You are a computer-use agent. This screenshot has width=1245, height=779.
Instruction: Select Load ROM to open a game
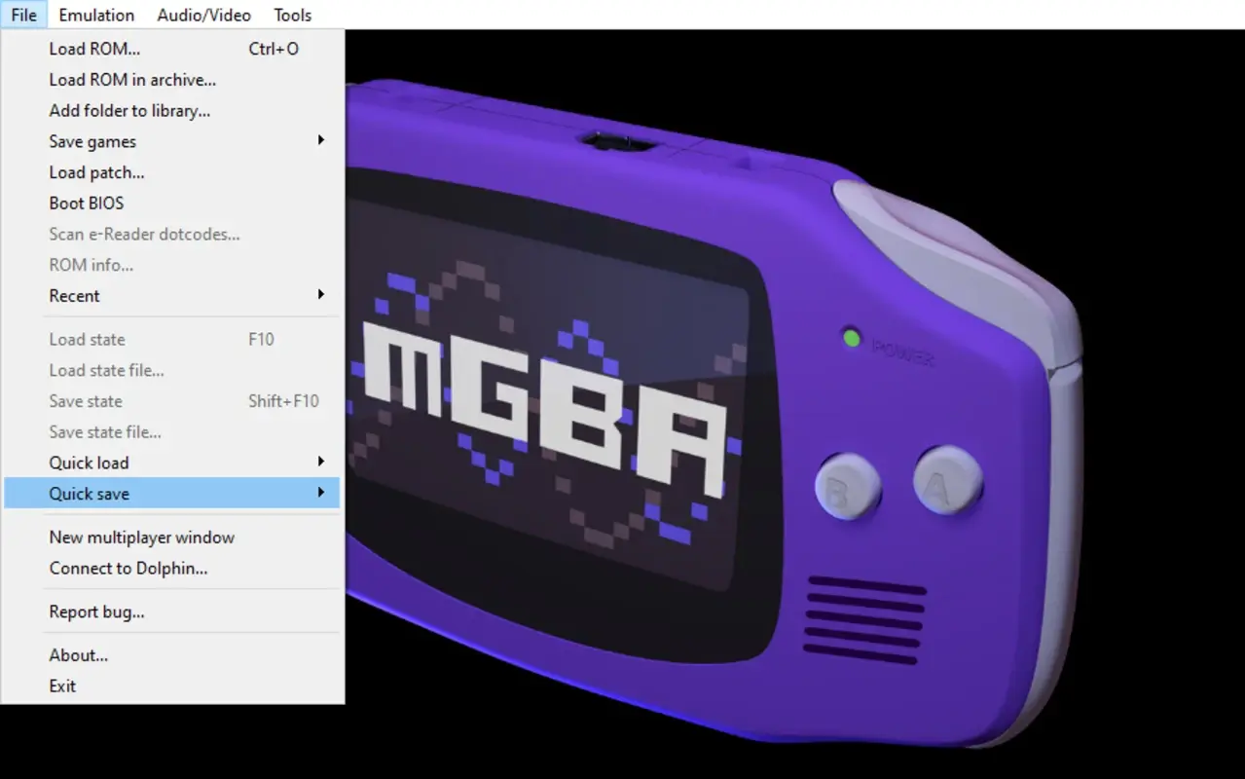(x=94, y=49)
